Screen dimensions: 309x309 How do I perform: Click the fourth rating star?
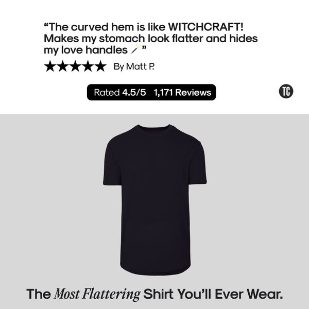tap(88, 66)
